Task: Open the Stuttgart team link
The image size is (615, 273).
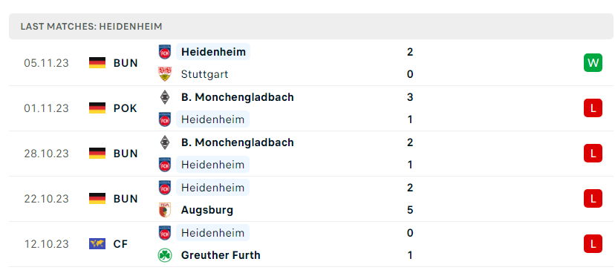Action: click(204, 74)
